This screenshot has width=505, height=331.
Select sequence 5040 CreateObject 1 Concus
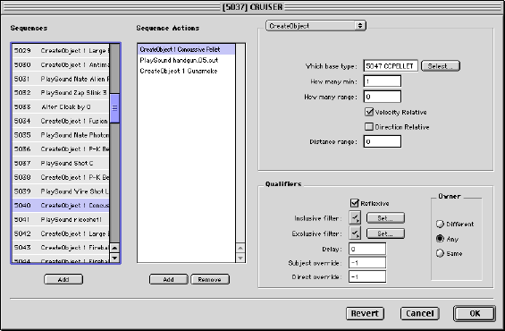click(x=61, y=205)
